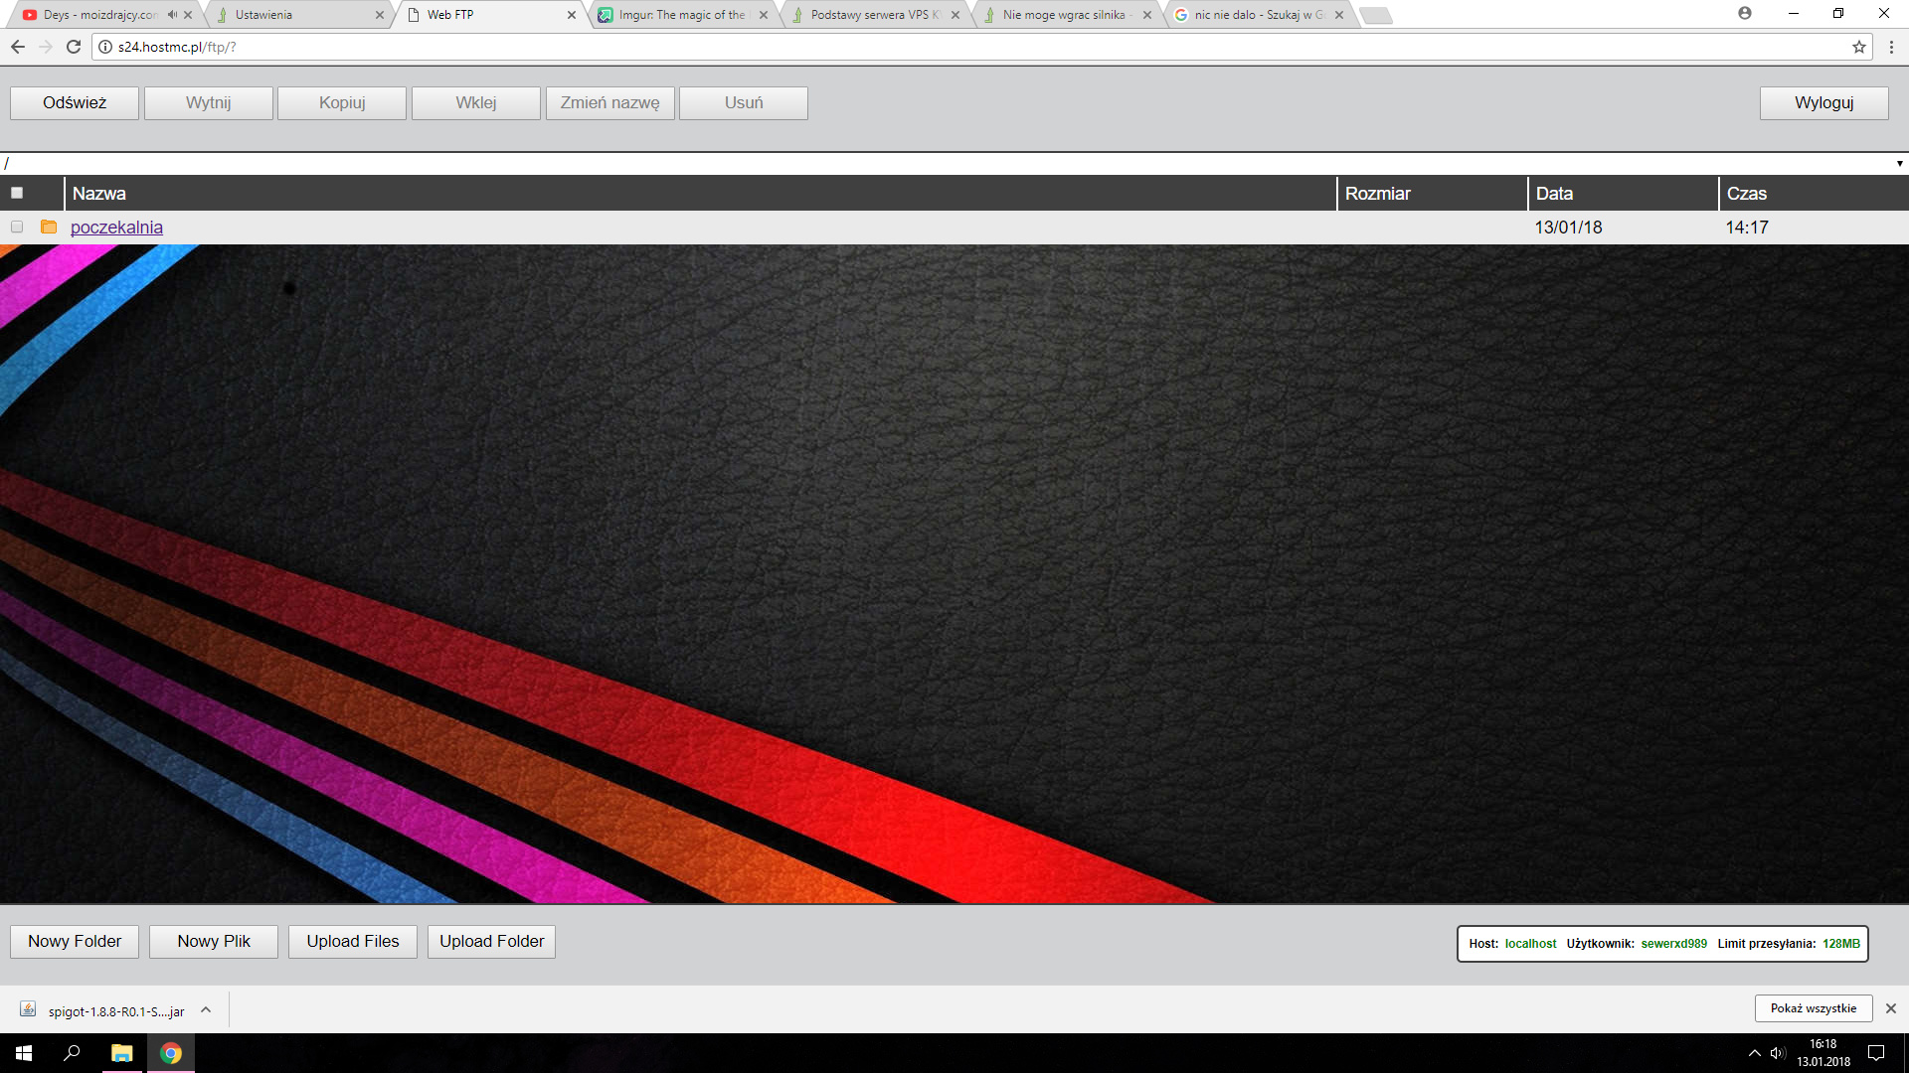Expand the directory path dropdown arrow
1909x1073 pixels.
pyautogui.click(x=1899, y=164)
